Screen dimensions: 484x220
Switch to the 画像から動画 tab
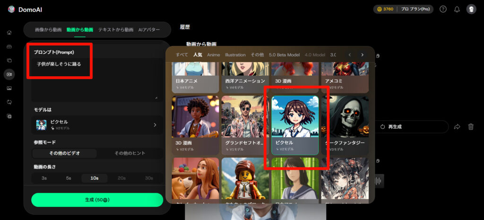click(48, 30)
